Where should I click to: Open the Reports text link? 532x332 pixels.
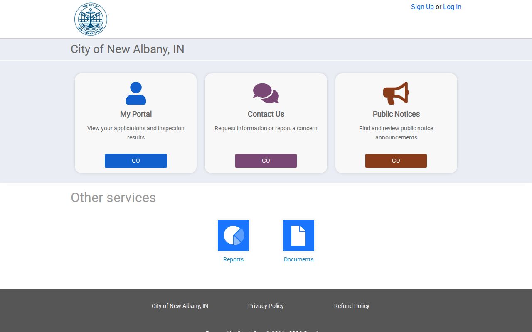click(x=233, y=259)
